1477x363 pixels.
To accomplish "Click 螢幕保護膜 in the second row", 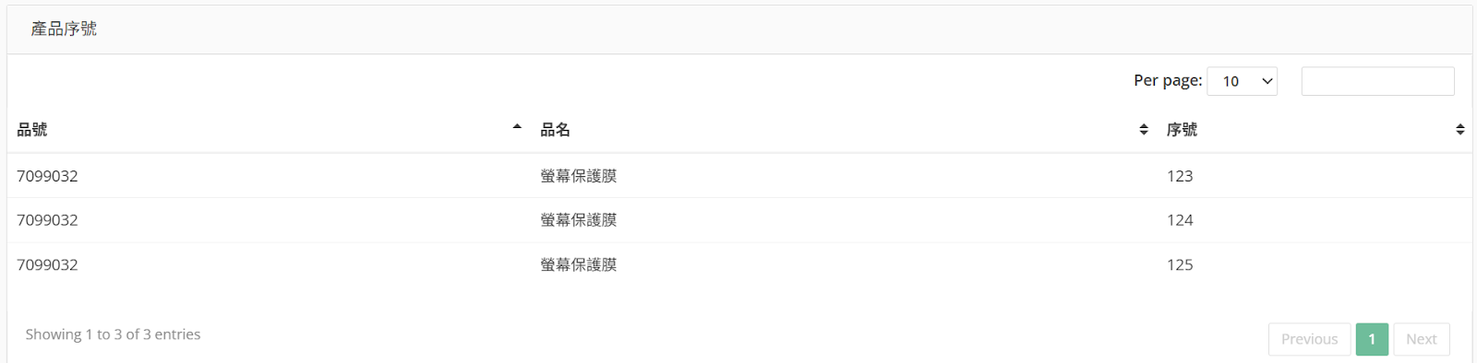I will 579,220.
